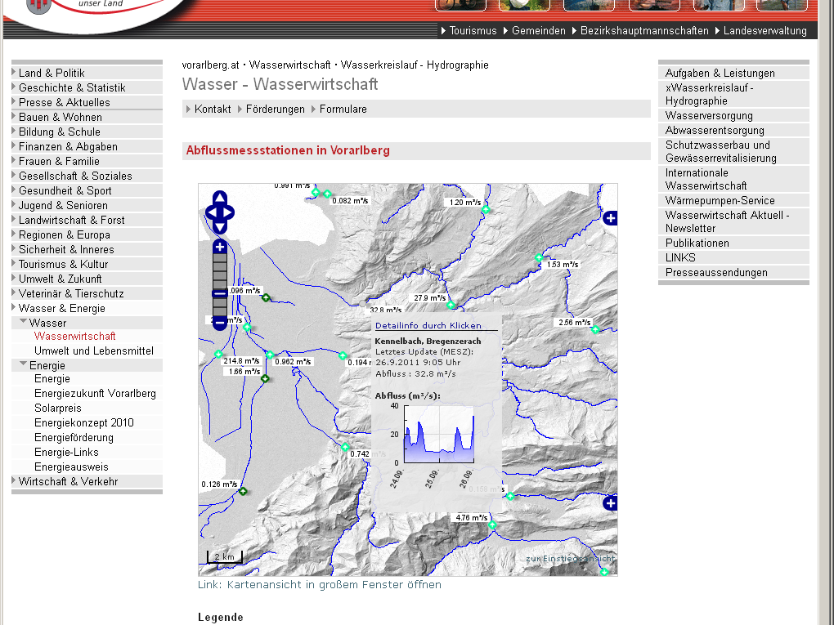Pan the map left with the left arrow
Image resolution: width=834 pixels, height=625 pixels.
(x=210, y=212)
